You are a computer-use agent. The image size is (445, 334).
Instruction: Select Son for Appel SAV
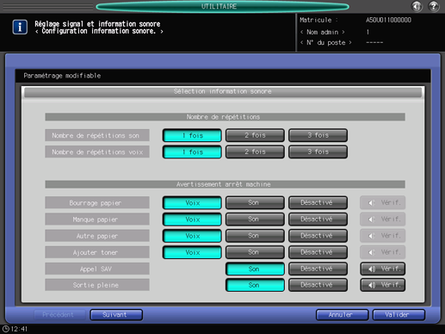pos(255,269)
